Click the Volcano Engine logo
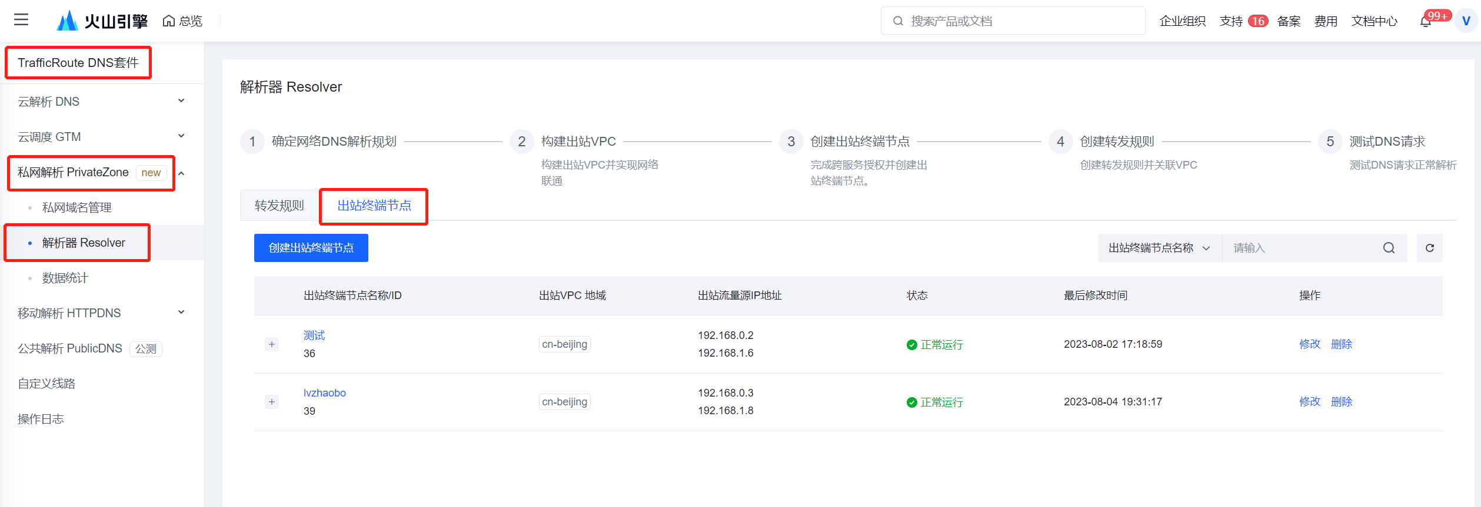This screenshot has height=507, width=1481. point(102,21)
